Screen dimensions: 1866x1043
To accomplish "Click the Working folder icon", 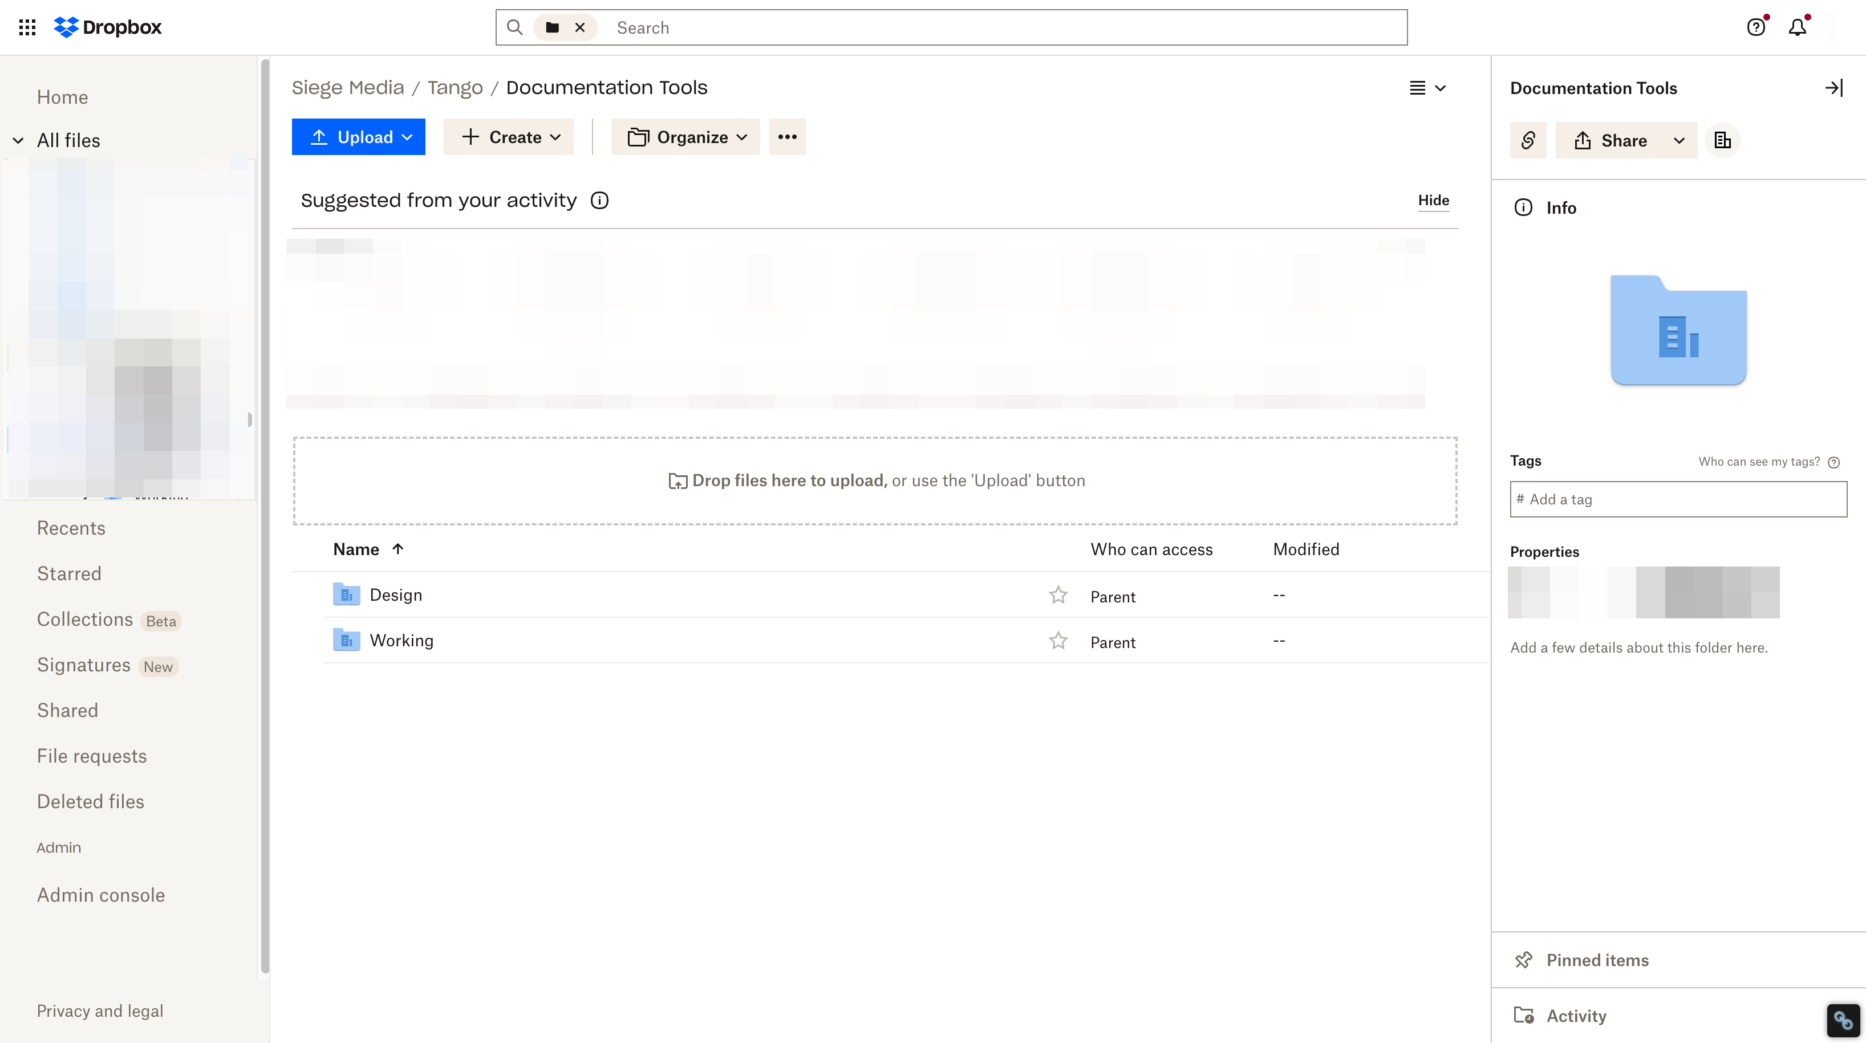I will (x=346, y=640).
